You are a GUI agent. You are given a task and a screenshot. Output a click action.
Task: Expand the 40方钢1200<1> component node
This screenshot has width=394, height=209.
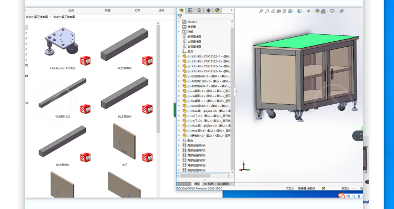pos(179,81)
